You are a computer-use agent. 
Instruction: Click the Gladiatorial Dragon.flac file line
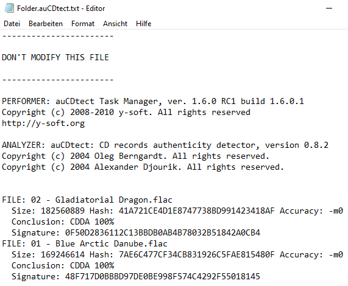tap(87, 200)
